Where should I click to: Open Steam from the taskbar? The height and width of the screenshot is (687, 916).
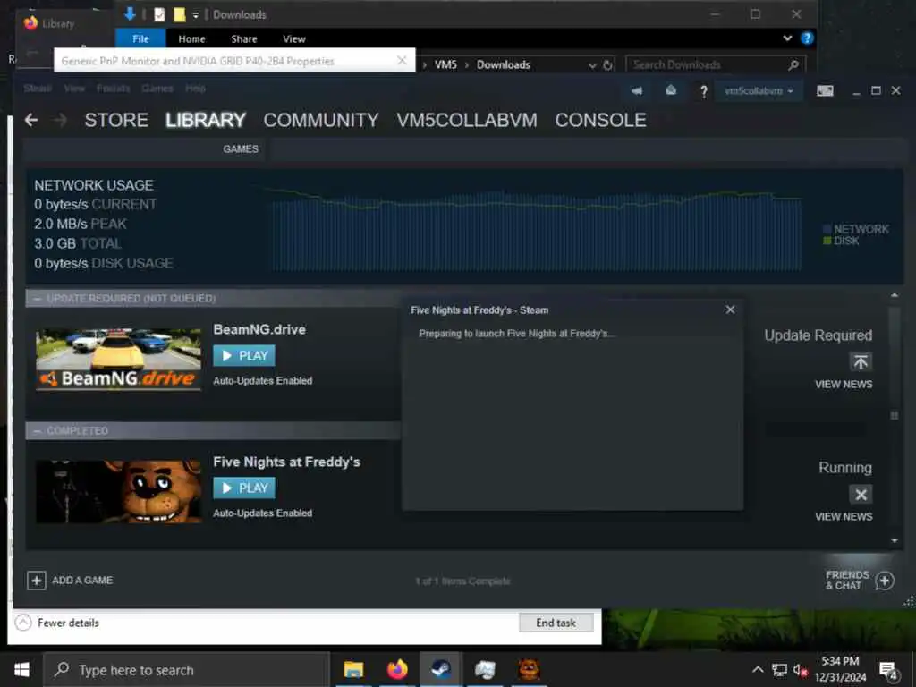pos(440,669)
